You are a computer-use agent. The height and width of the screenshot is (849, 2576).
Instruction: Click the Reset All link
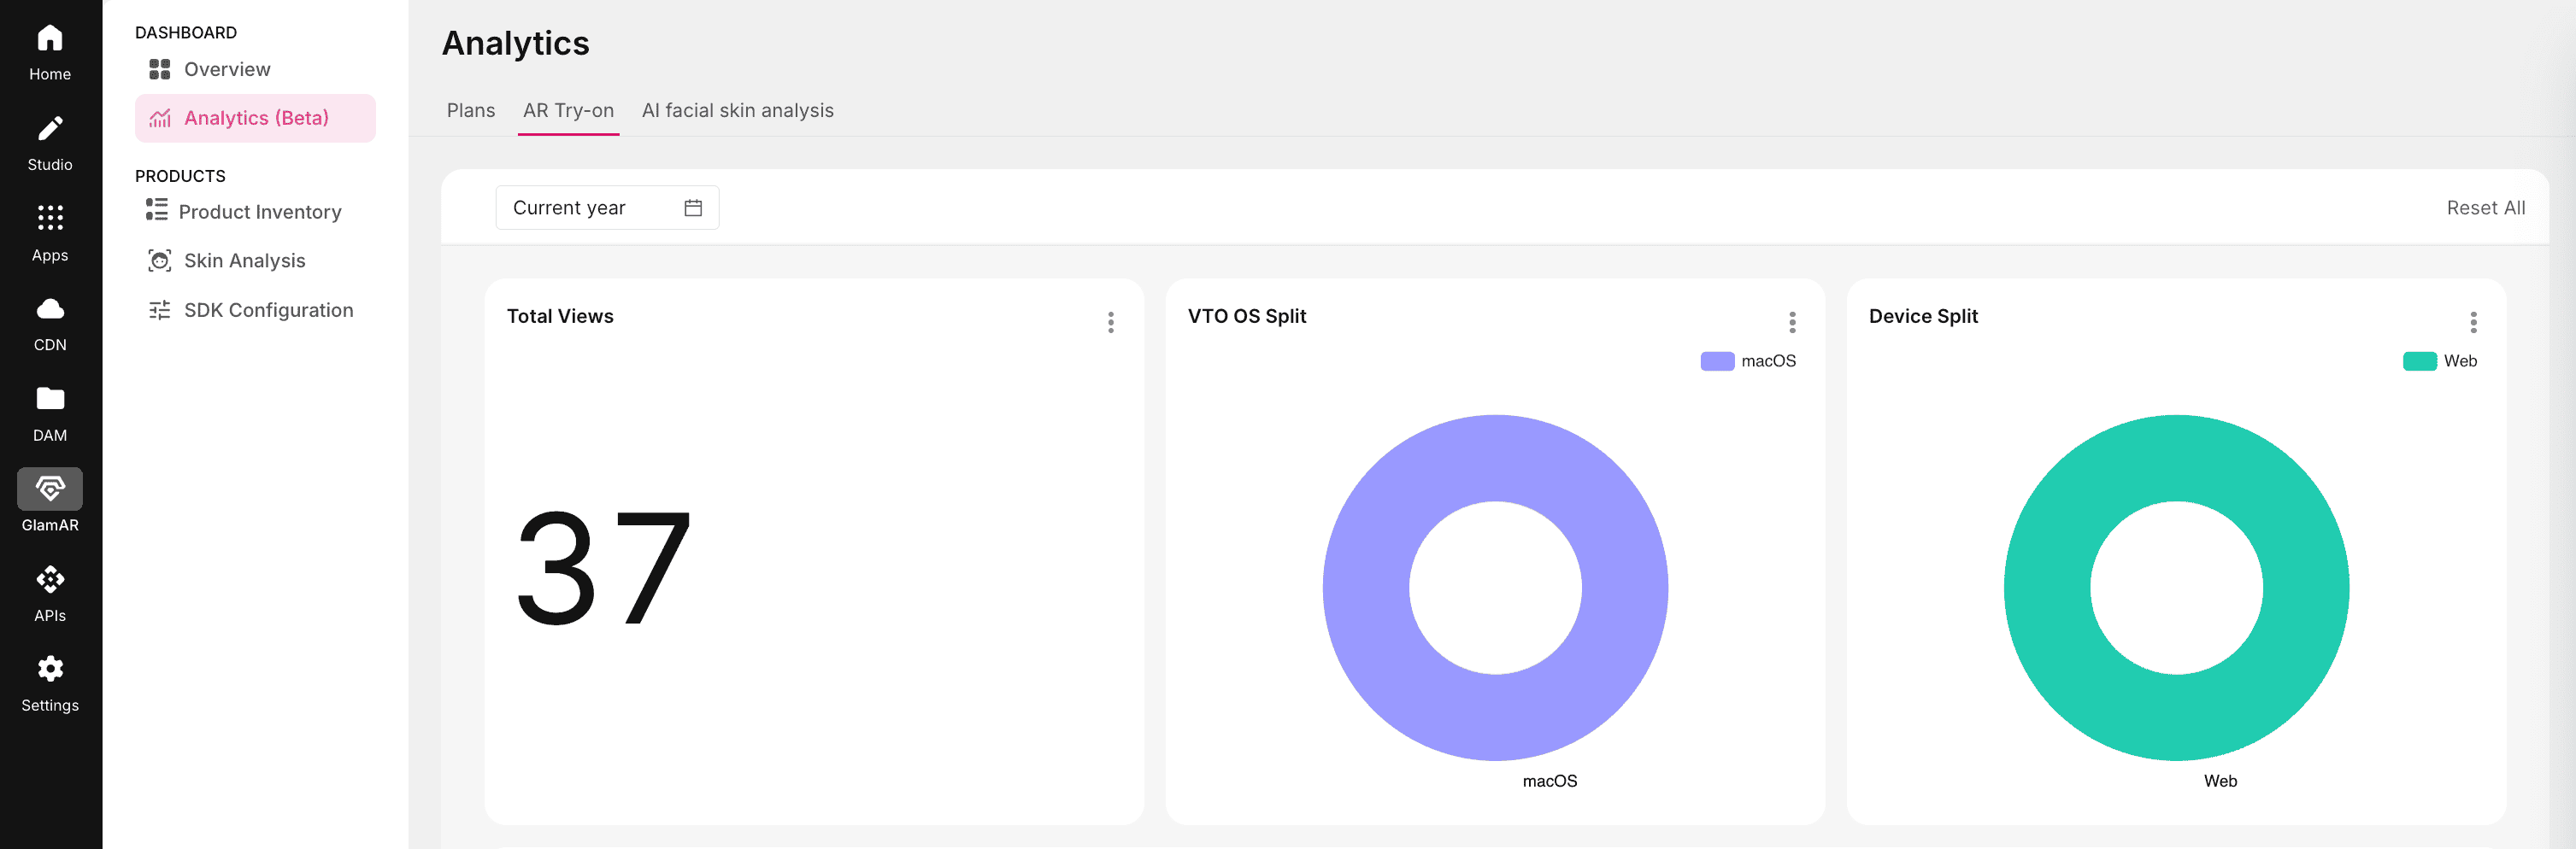click(x=2485, y=208)
